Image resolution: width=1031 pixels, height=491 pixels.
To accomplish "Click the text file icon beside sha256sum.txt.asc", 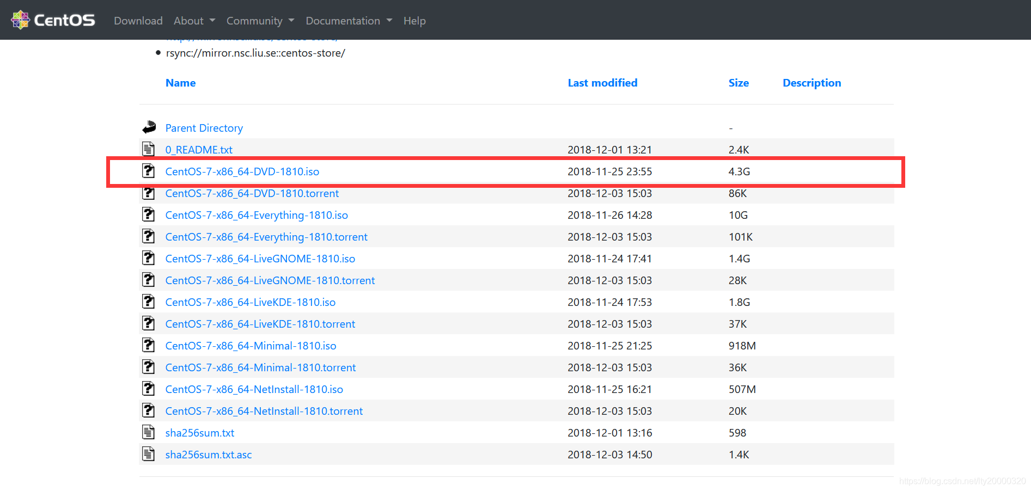I will coord(149,453).
